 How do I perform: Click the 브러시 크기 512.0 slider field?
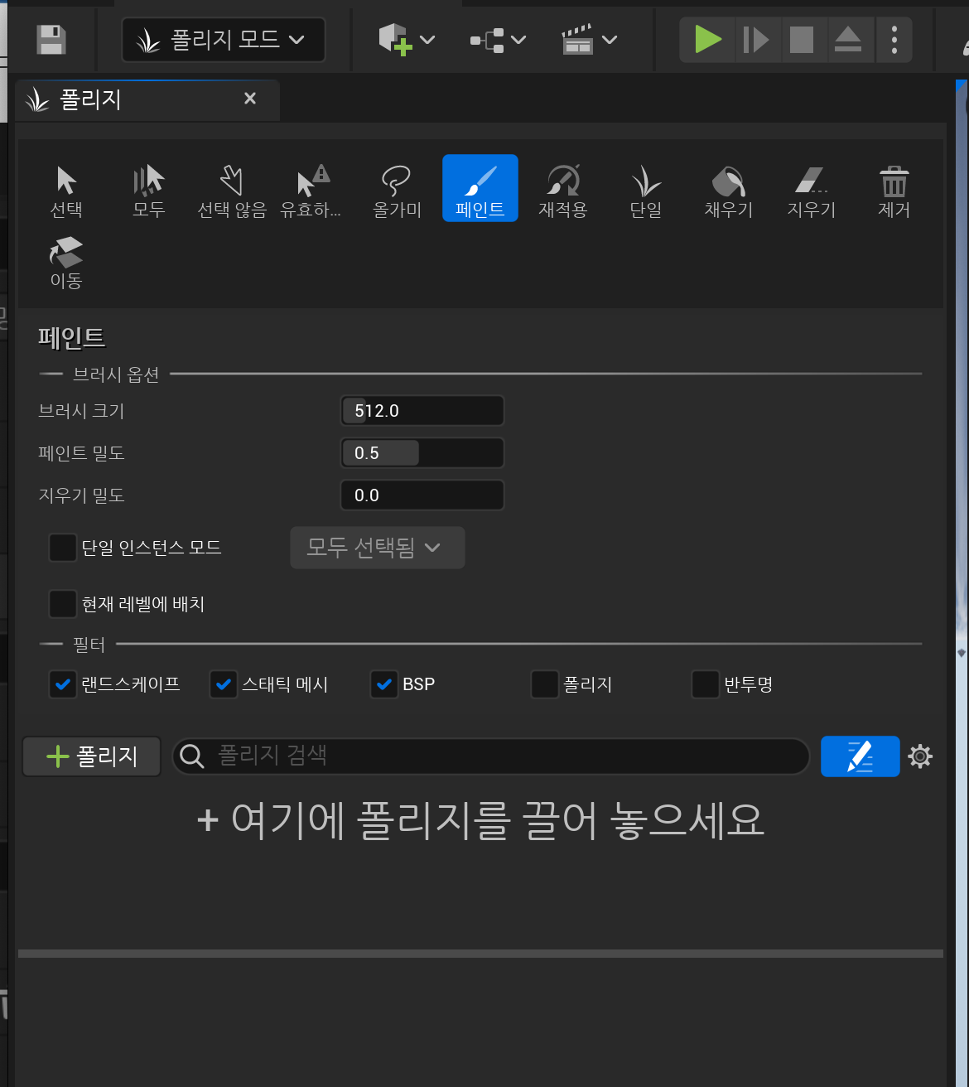[422, 411]
